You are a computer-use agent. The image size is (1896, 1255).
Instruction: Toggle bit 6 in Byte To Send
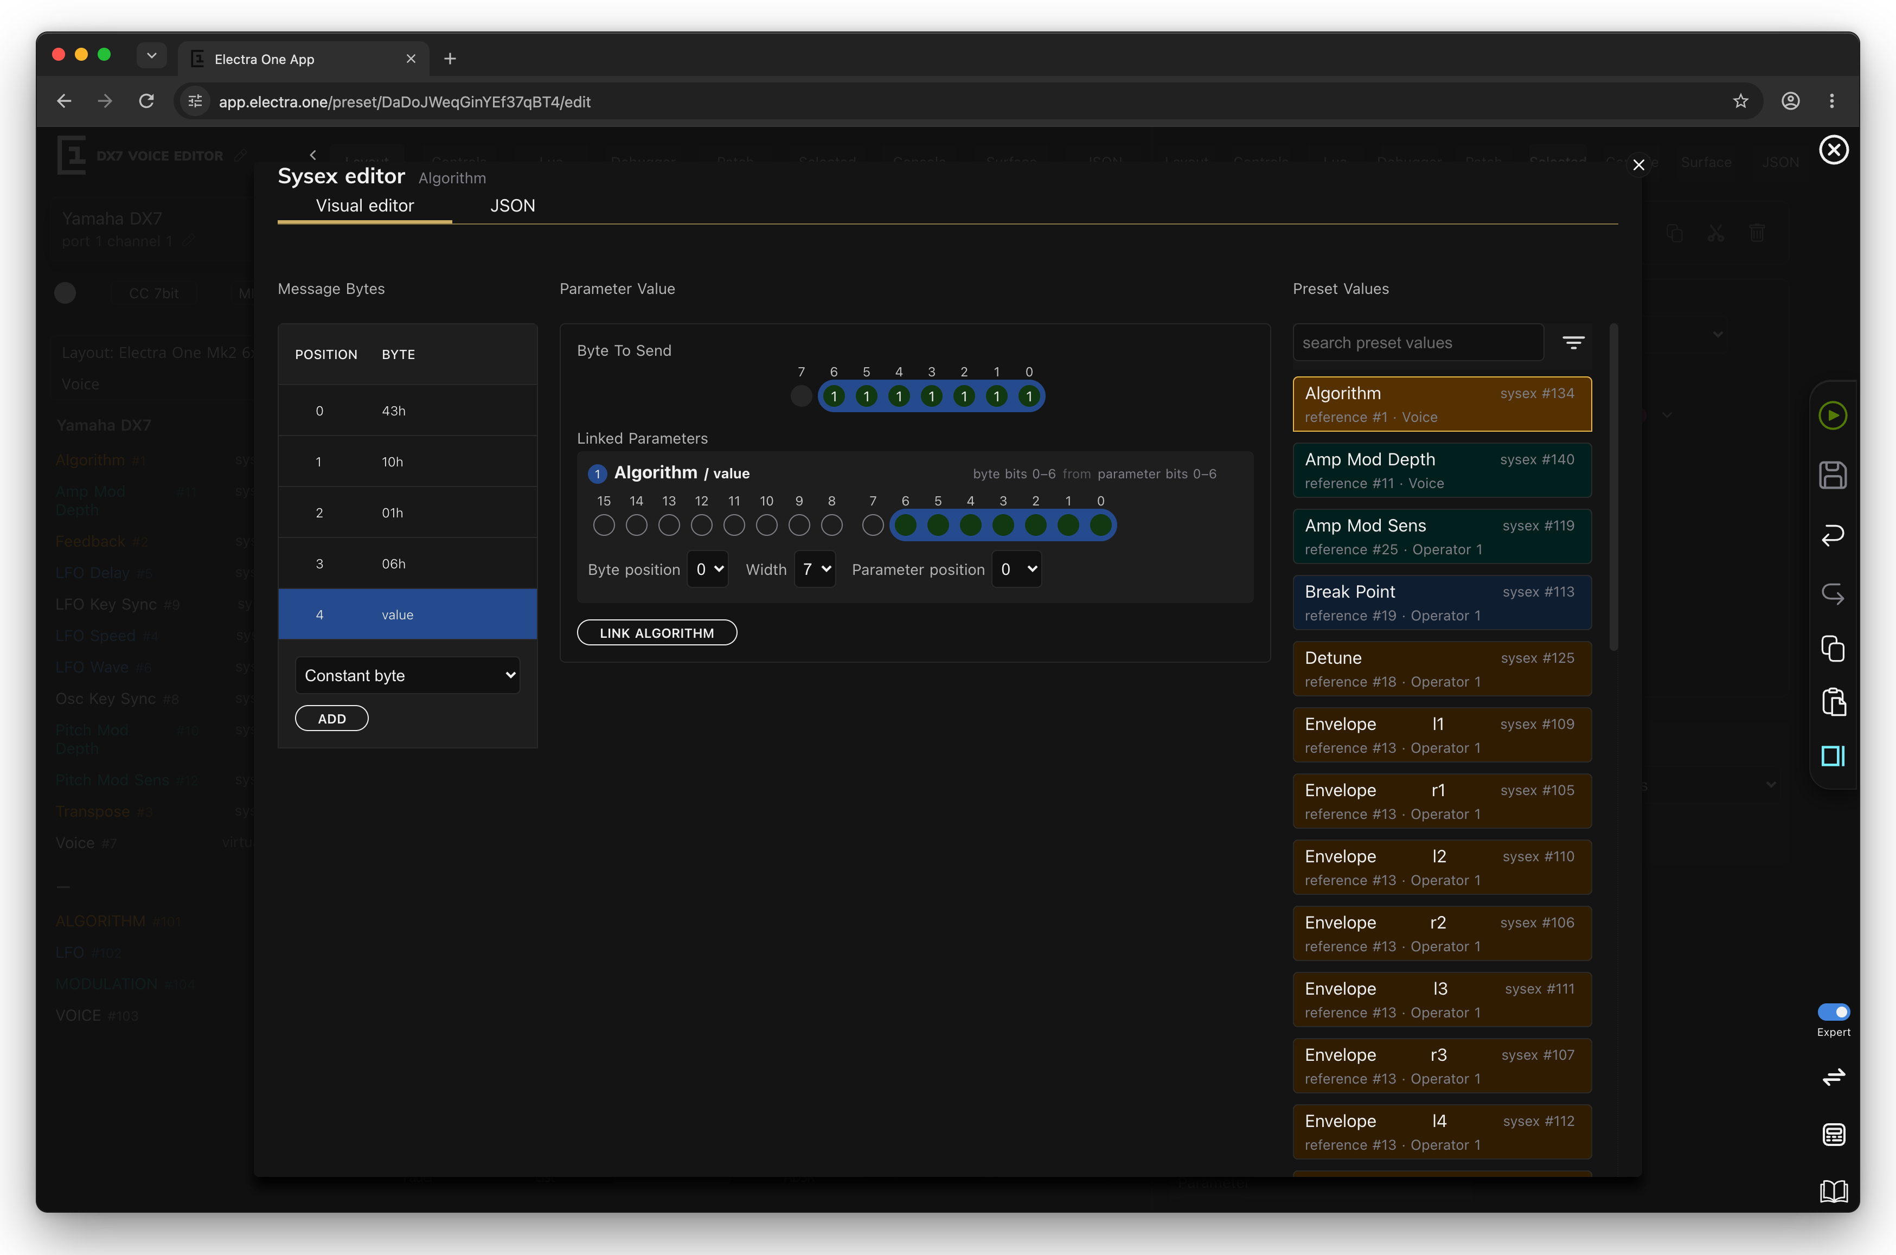click(834, 396)
